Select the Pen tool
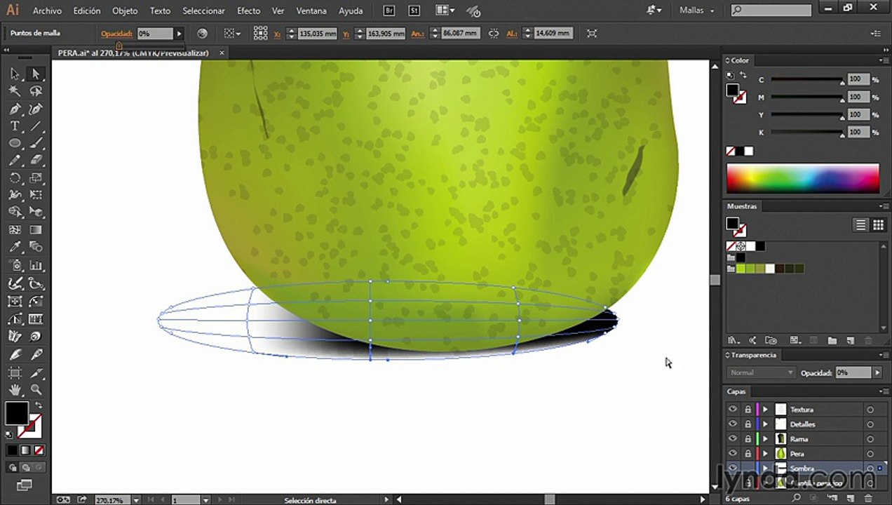The image size is (892, 505). click(x=15, y=109)
